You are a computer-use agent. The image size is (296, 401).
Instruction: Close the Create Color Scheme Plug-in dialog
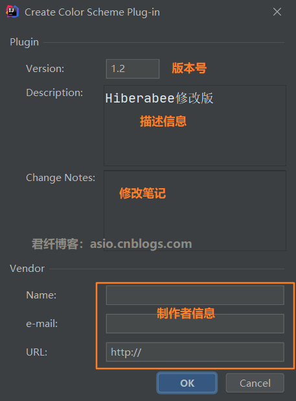[x=277, y=12]
